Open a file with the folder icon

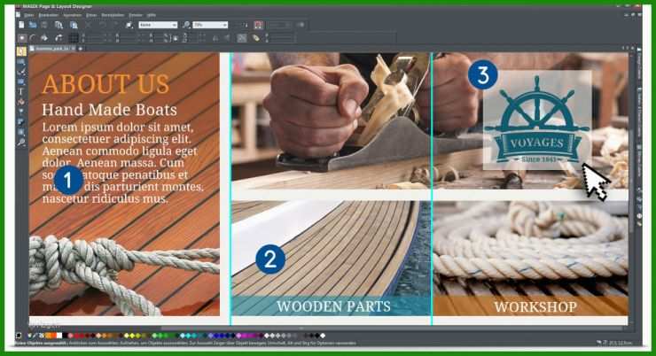[x=33, y=25]
